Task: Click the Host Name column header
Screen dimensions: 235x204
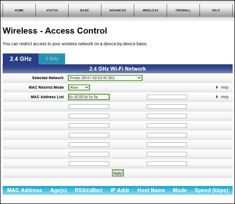Action: pyautogui.click(x=150, y=190)
